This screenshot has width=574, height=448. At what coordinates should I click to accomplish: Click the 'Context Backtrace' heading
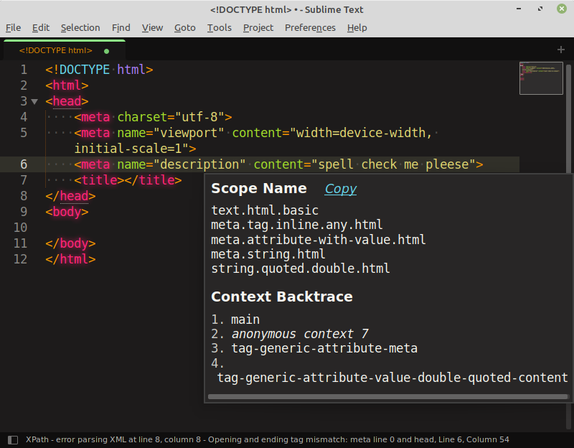(x=282, y=297)
